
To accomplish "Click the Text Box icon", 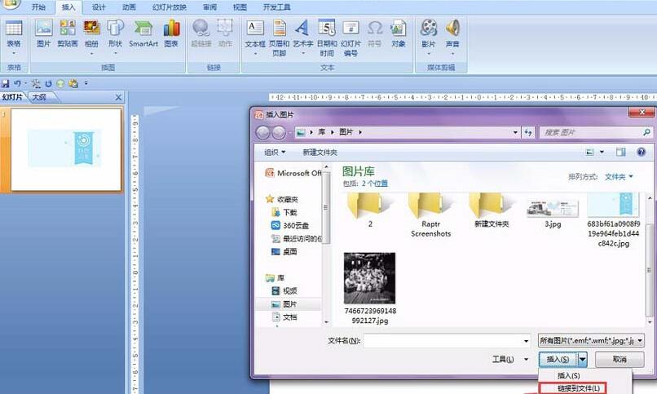I will click(x=254, y=33).
